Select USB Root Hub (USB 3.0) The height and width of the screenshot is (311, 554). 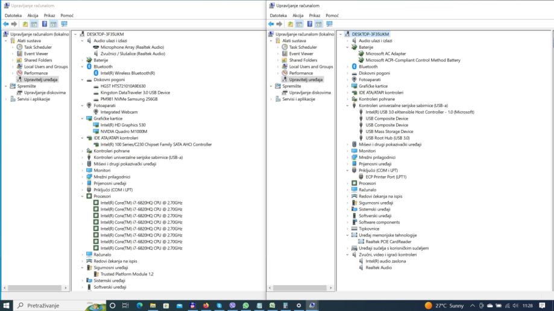tap(388, 138)
